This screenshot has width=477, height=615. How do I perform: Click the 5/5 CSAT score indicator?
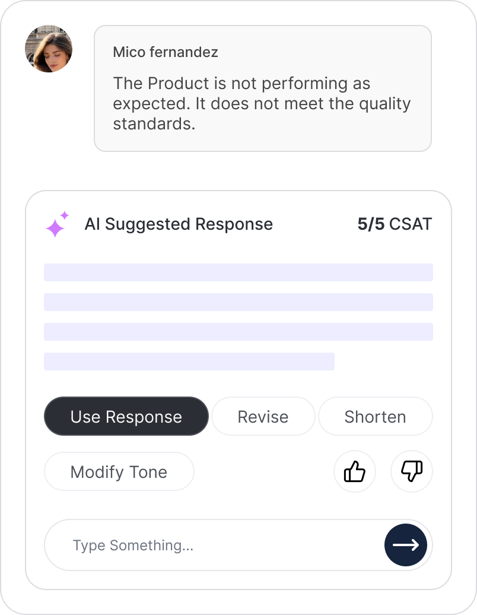coord(395,224)
